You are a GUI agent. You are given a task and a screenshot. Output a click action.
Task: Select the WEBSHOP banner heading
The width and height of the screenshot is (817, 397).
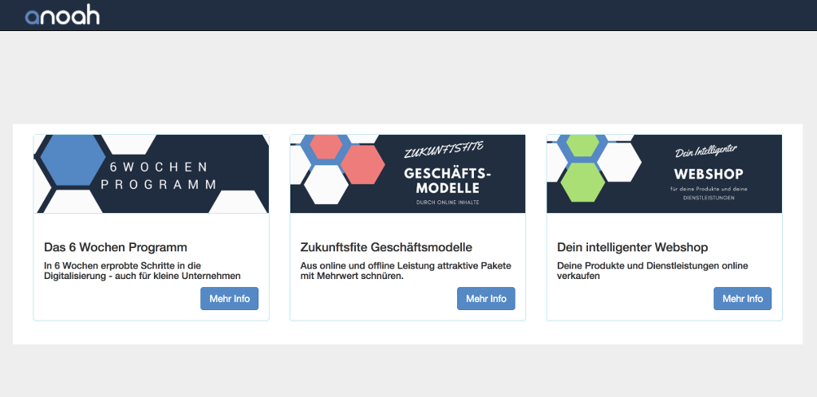(708, 174)
